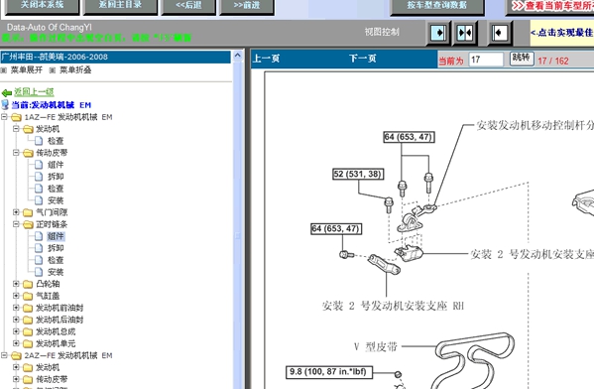
Task: Click the folder icon of 发动机总成
Action: tap(28, 331)
